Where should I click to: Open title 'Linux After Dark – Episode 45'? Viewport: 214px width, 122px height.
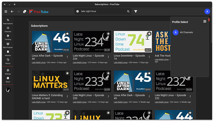point(129,97)
